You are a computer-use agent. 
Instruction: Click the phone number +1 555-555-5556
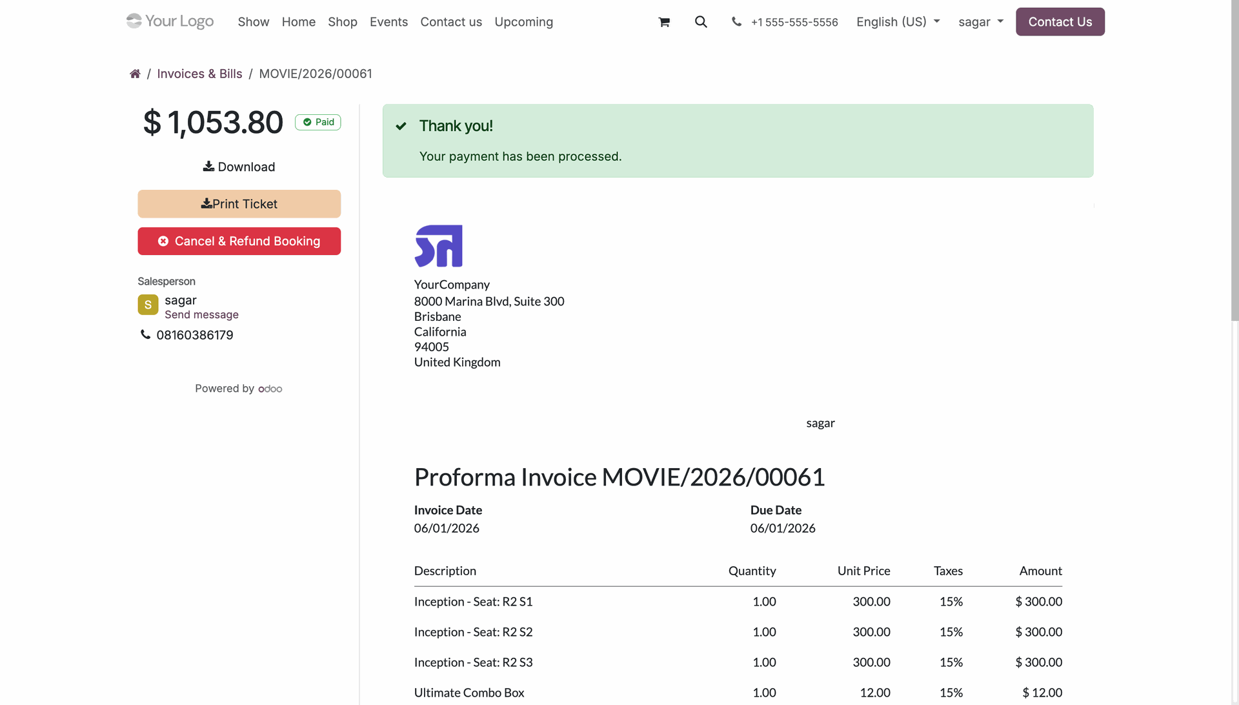(x=794, y=22)
